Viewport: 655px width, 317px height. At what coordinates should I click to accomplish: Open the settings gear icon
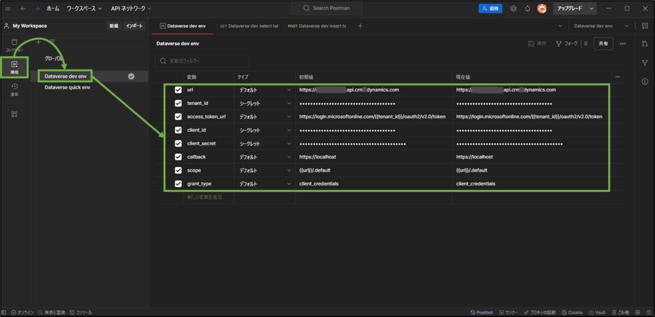click(514, 8)
